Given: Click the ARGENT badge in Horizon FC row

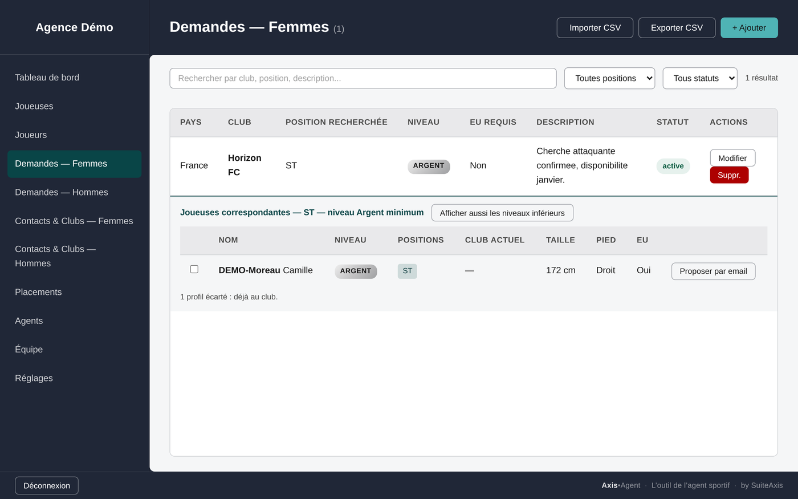Looking at the screenshot, I should [429, 166].
